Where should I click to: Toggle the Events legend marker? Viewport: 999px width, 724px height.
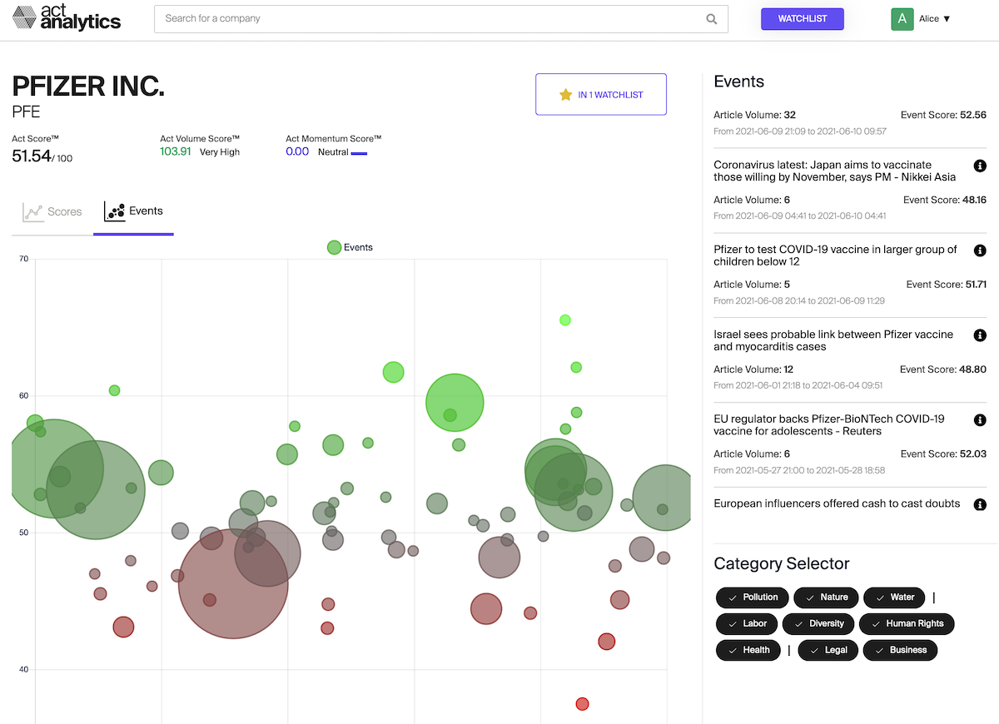[x=334, y=247]
